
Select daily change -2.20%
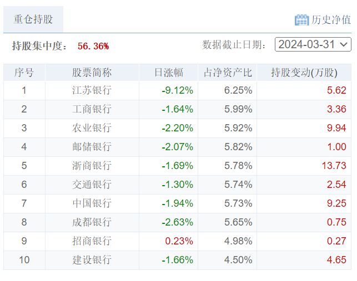(177, 128)
